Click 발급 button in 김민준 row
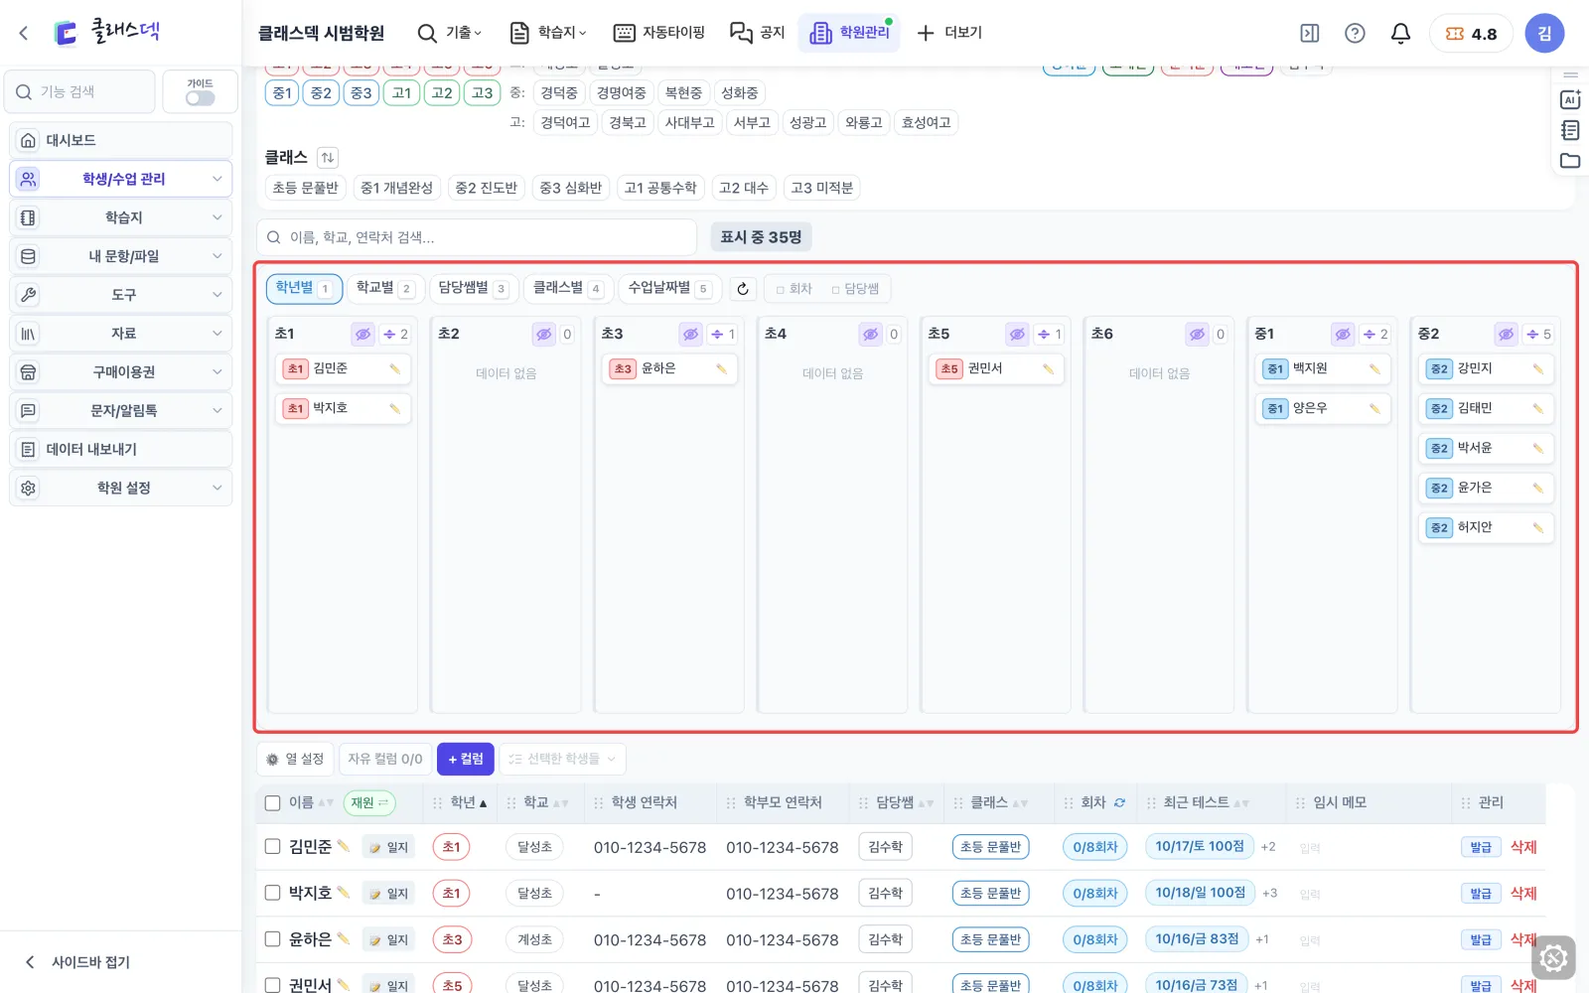 1481,847
